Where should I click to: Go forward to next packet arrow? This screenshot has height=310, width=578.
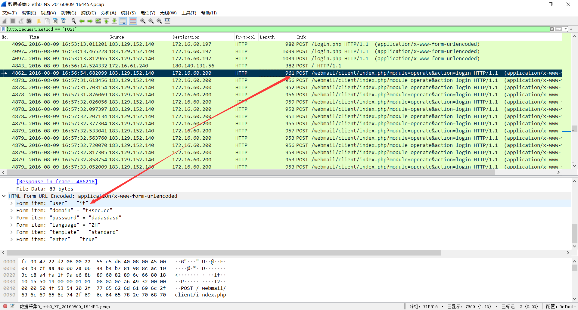90,21
